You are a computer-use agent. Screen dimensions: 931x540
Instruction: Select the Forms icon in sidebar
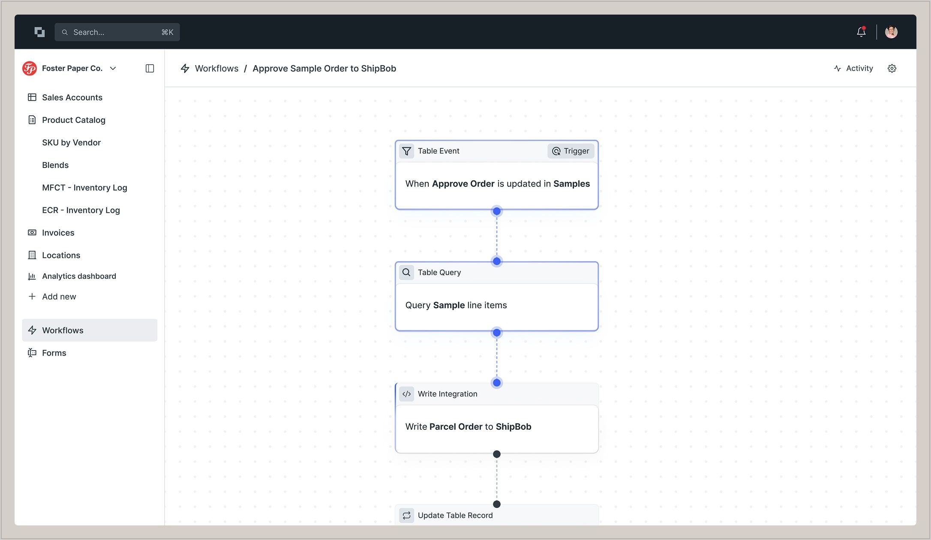tap(32, 353)
